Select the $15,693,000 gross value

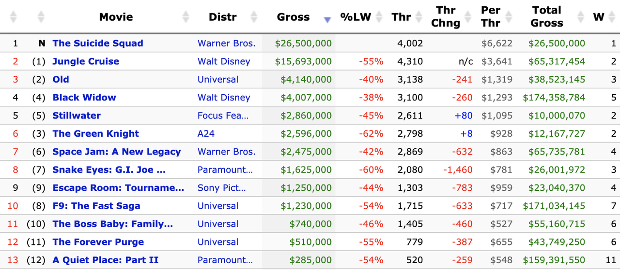(303, 61)
